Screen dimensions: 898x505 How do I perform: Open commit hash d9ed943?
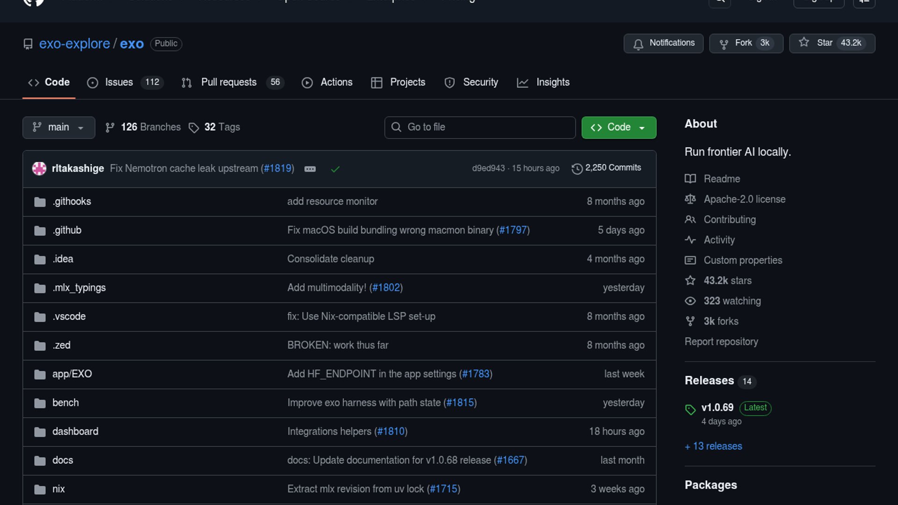click(488, 168)
